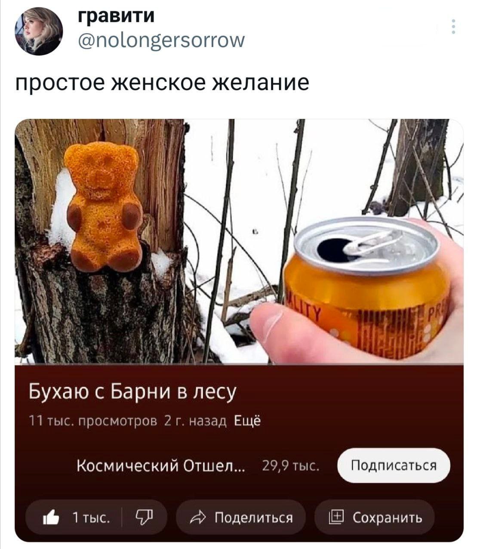477x549 pixels.
Task: Open the embedded video thumbnail image
Action: click(x=239, y=241)
